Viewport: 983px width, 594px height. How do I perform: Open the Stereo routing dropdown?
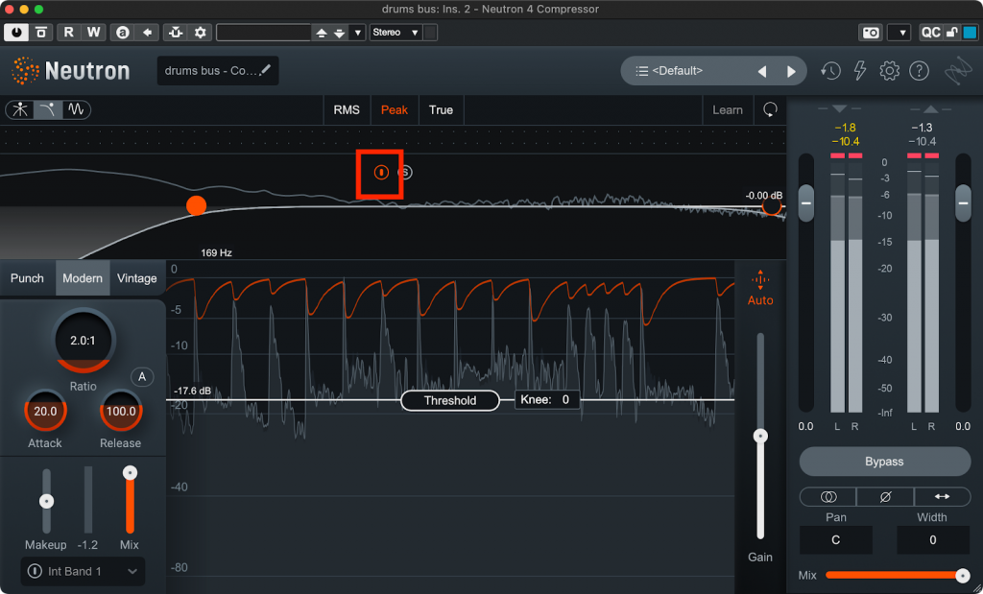point(396,32)
